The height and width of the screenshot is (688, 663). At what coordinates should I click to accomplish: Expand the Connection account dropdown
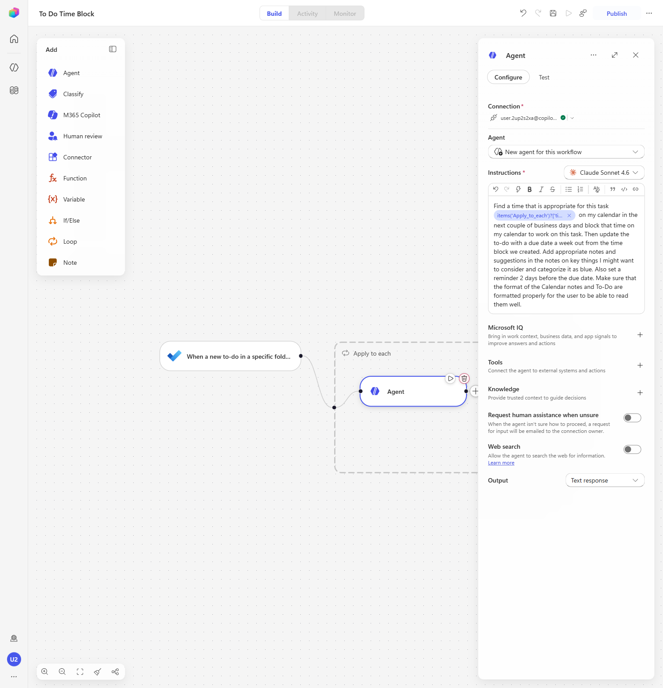click(572, 118)
